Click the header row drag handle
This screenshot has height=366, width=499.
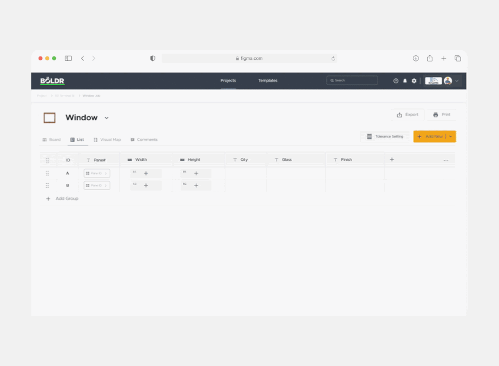[47, 160]
